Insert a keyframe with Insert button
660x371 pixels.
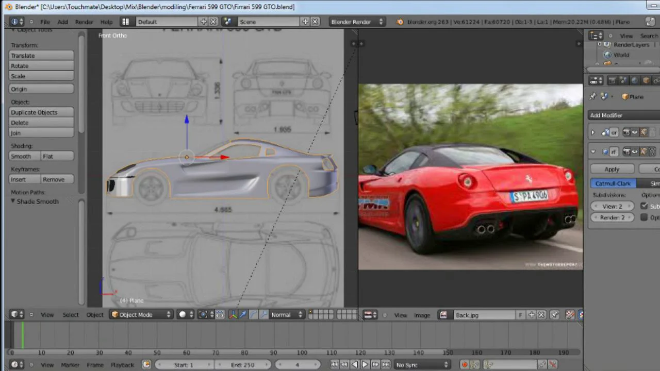tap(24, 179)
